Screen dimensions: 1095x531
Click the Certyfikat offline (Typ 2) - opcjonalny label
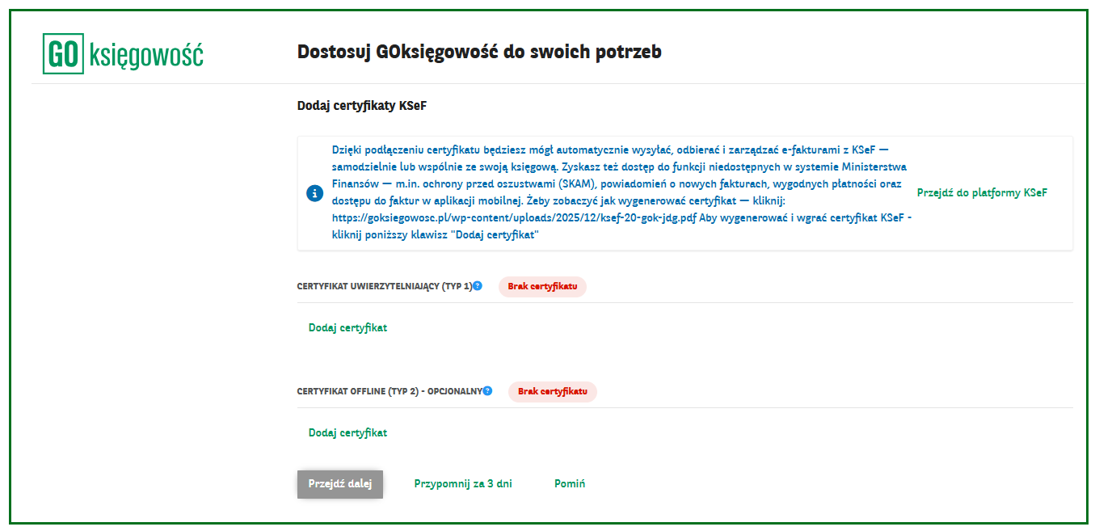tap(390, 391)
